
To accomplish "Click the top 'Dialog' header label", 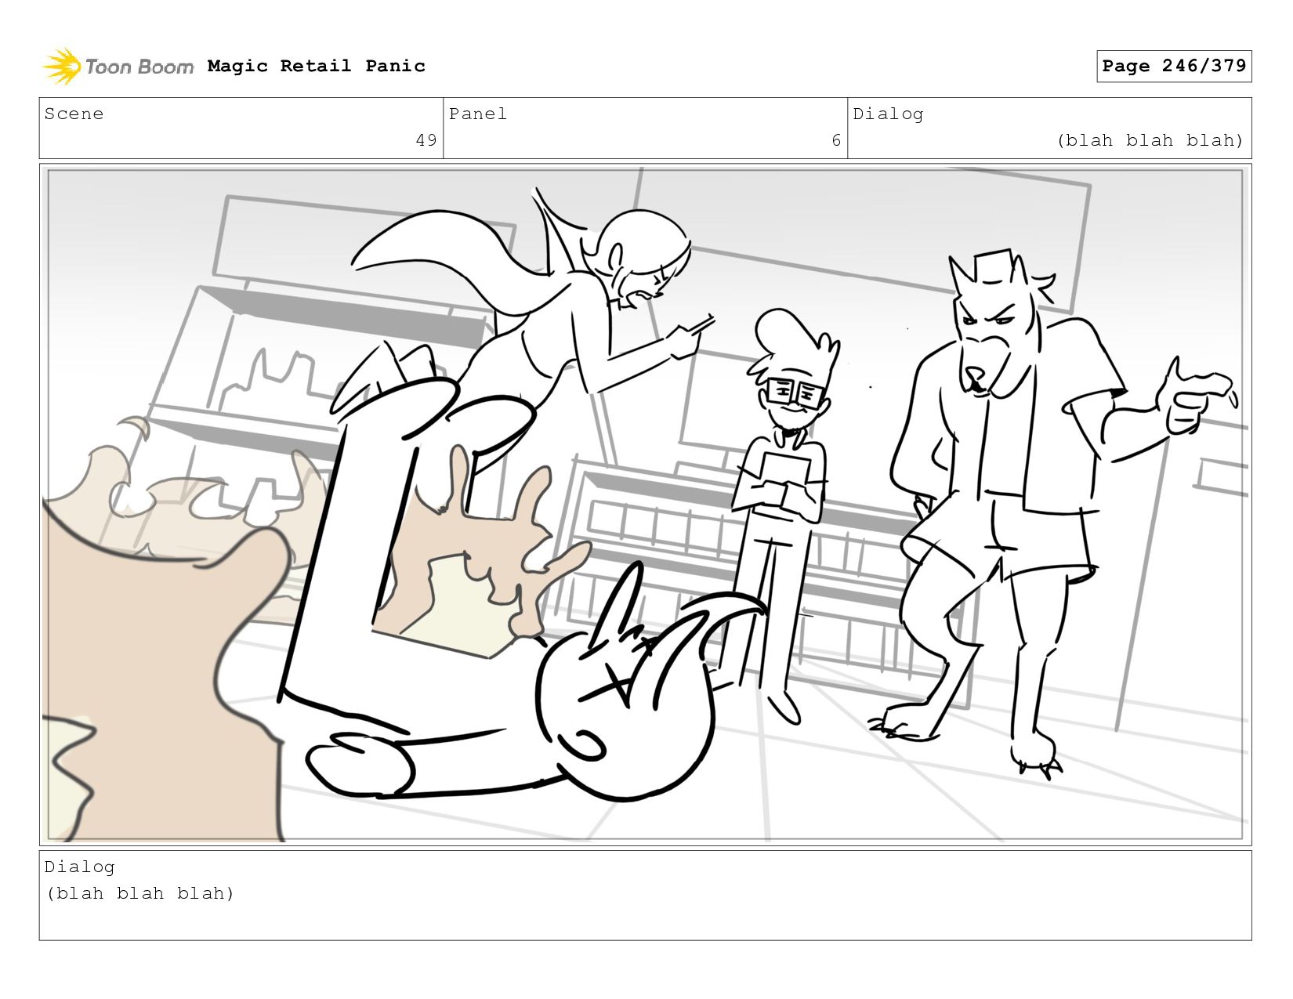I will (888, 114).
